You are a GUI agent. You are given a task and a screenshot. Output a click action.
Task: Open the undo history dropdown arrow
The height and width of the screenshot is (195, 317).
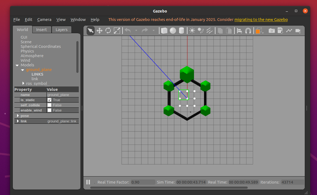pos(136,30)
